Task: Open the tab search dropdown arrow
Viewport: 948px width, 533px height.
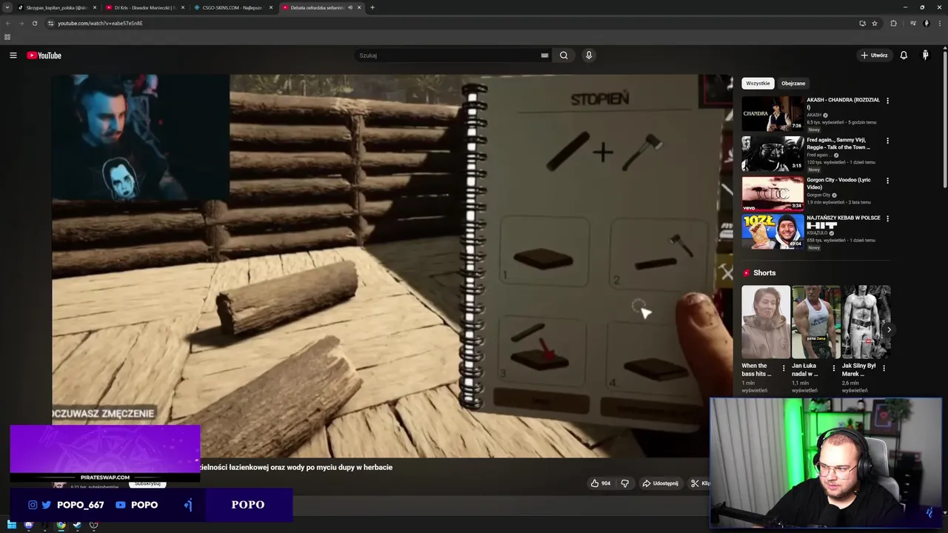Action: [7, 7]
